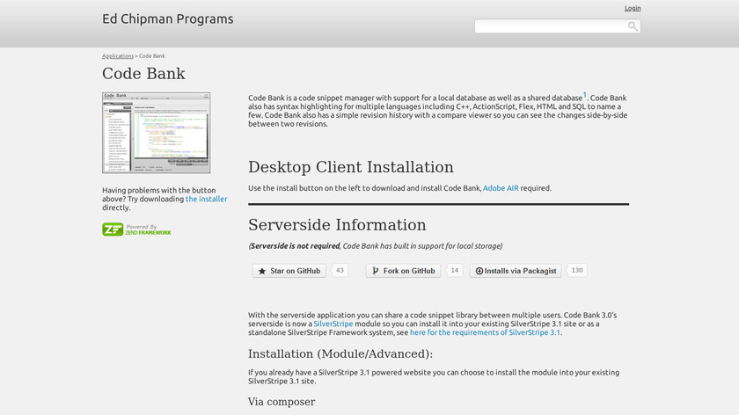Select the Code Bank breadcrumb item
The height and width of the screenshot is (415, 739).
coord(152,55)
